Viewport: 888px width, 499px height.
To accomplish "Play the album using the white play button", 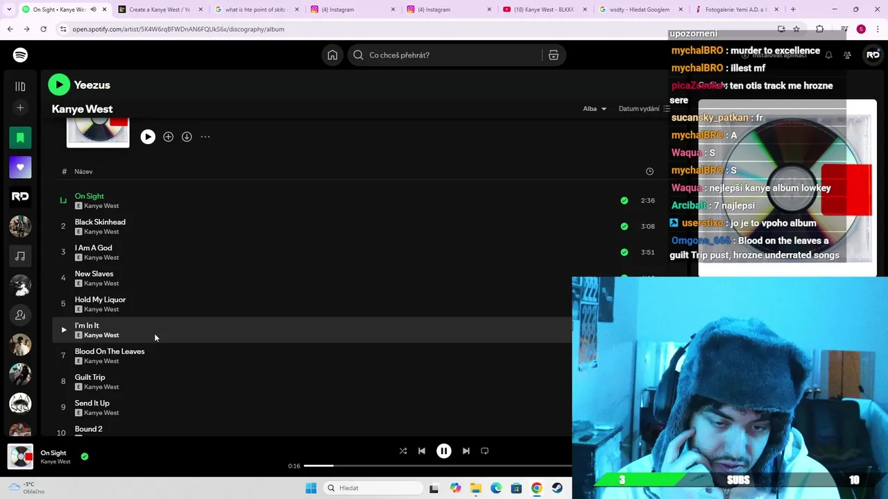I will (x=148, y=137).
